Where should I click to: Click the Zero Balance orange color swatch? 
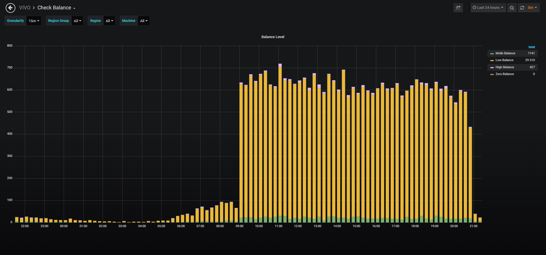492,74
